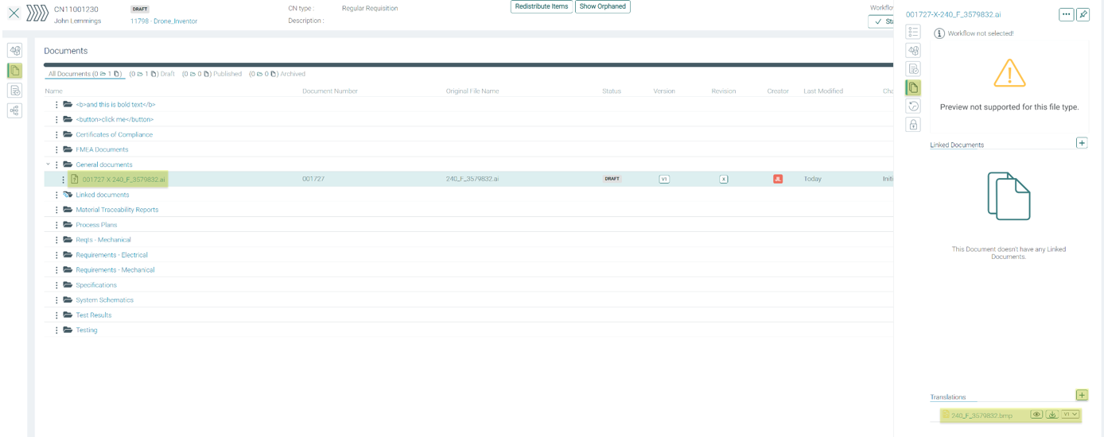Open the <button>click me</button> folder

point(115,119)
